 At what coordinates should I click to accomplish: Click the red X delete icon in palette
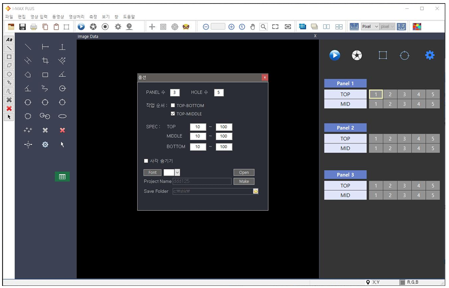[63, 130]
